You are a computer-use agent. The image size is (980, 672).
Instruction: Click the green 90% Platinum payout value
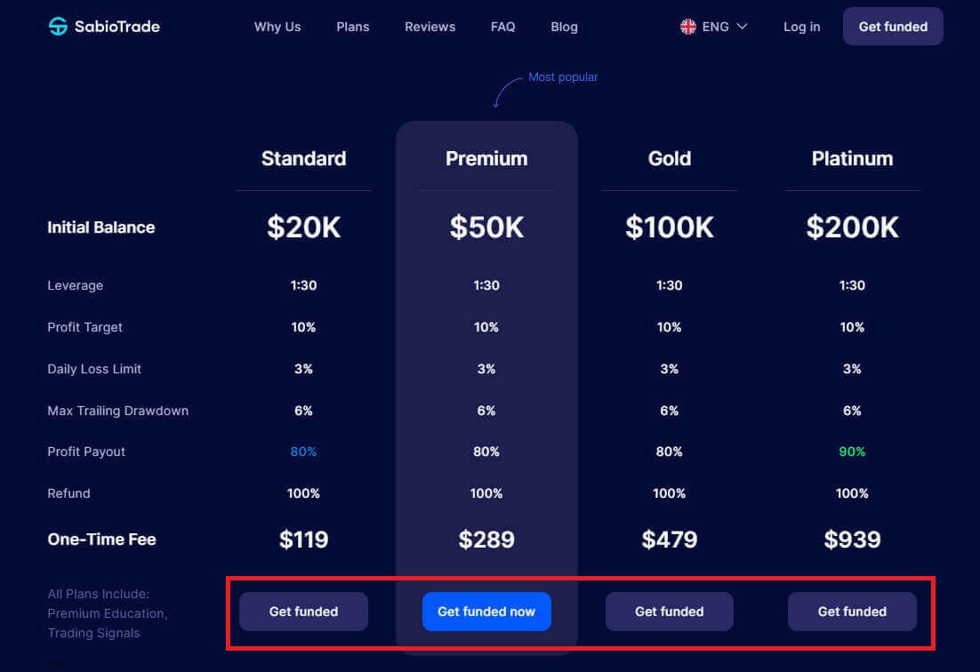(x=851, y=452)
